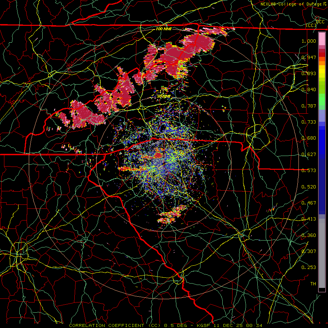The height and width of the screenshot is (328, 328).
Task: Select the 1.000 scale value
Action: pos(309,41)
